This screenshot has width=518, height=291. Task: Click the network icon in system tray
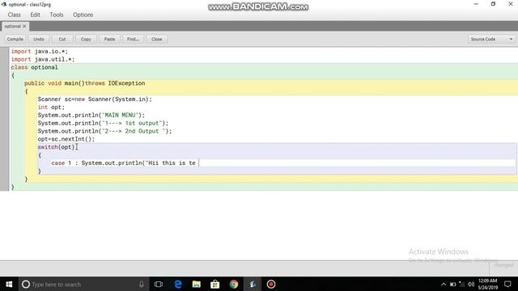click(462, 284)
